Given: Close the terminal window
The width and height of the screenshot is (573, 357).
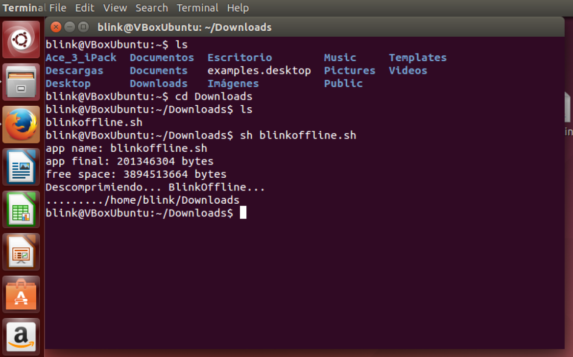Looking at the screenshot, I should tap(56, 27).
